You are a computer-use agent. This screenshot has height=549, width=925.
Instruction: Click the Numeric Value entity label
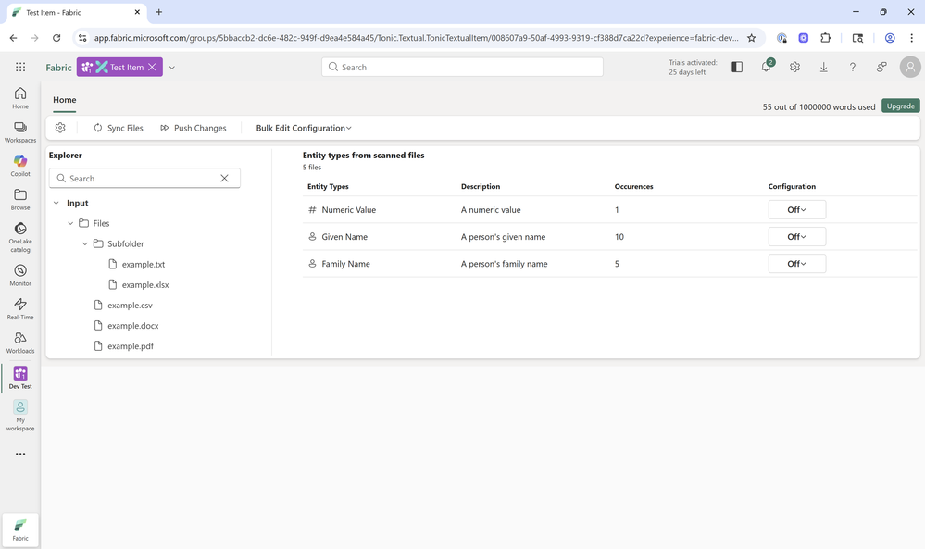pyautogui.click(x=349, y=210)
